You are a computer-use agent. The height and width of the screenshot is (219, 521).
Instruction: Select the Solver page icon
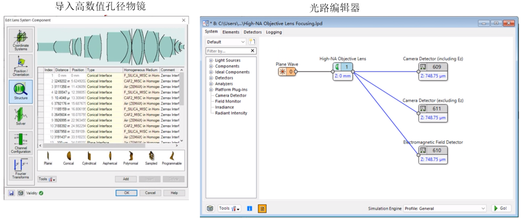click(x=20, y=117)
